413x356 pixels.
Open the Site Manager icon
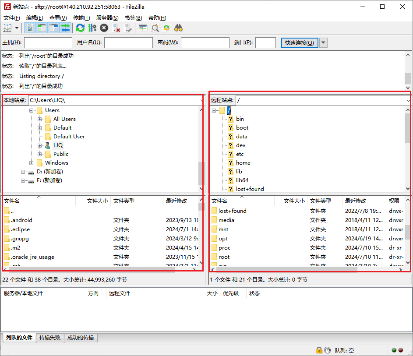click(7, 28)
